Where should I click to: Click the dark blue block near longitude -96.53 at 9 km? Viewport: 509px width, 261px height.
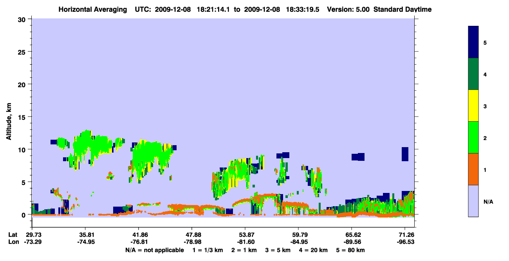(x=405, y=154)
